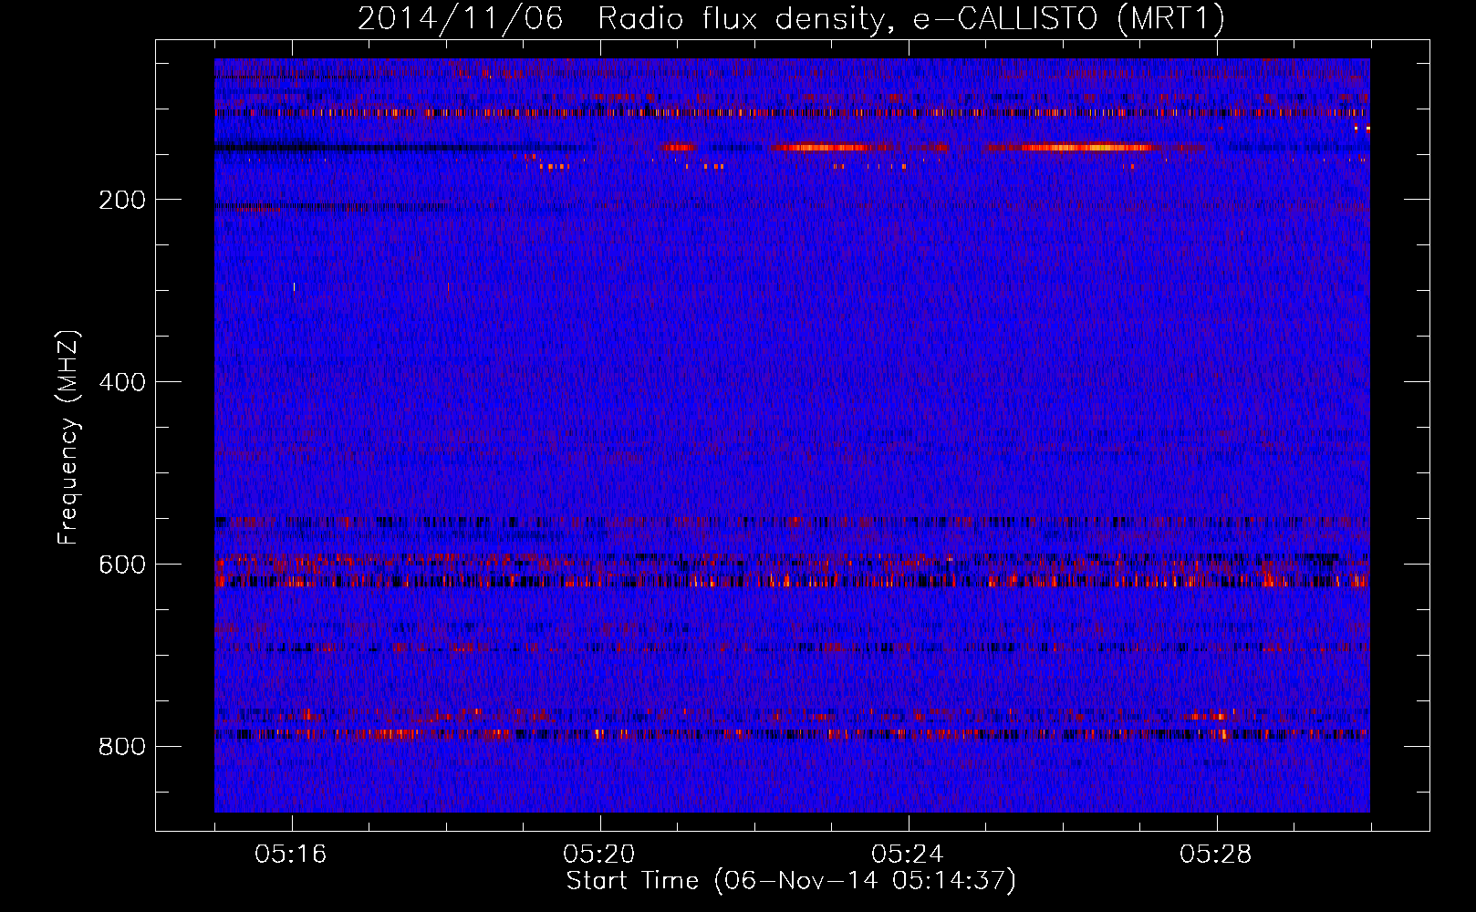Click the short red burst near 05:21
Image resolution: width=1476 pixels, height=912 pixels.
[x=680, y=147]
